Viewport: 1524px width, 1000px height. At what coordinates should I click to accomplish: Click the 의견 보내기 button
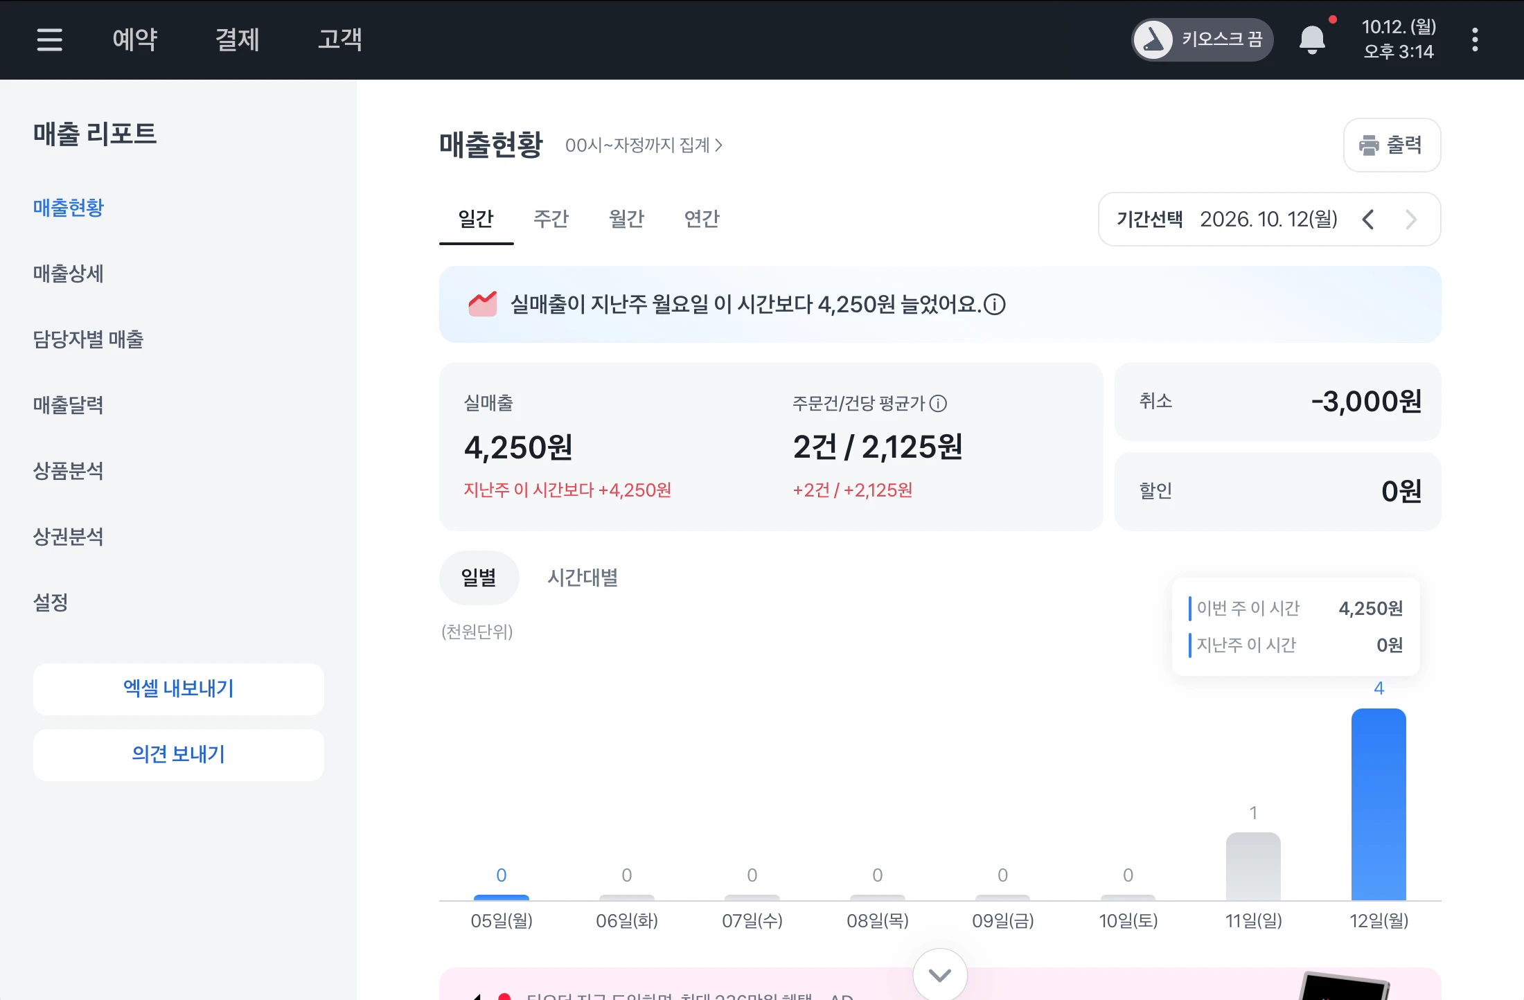179,755
